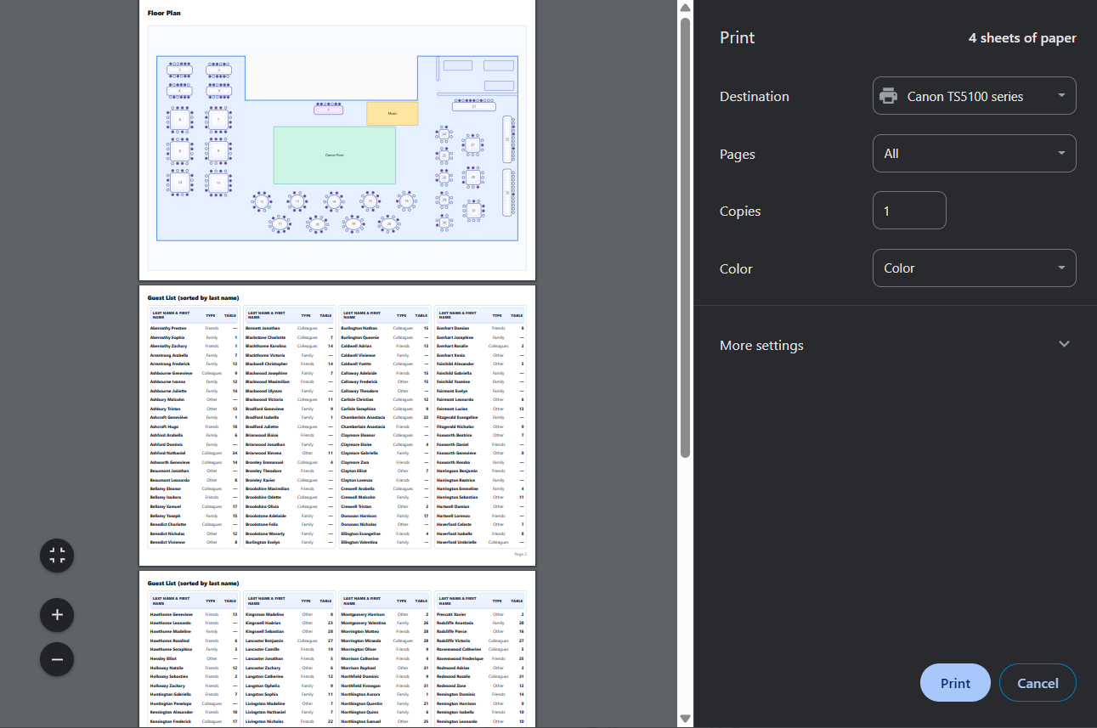
Task: Click 'Everhart Damian' in guest list
Action: click(x=453, y=328)
